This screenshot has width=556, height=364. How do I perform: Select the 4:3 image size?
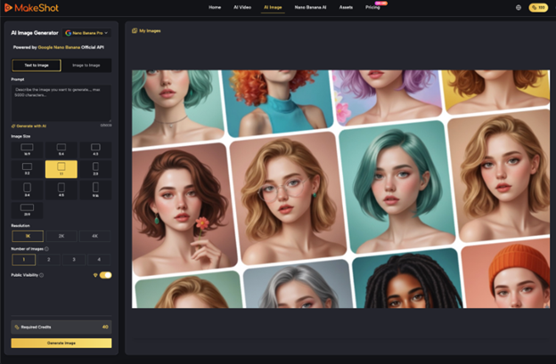[x=95, y=150]
